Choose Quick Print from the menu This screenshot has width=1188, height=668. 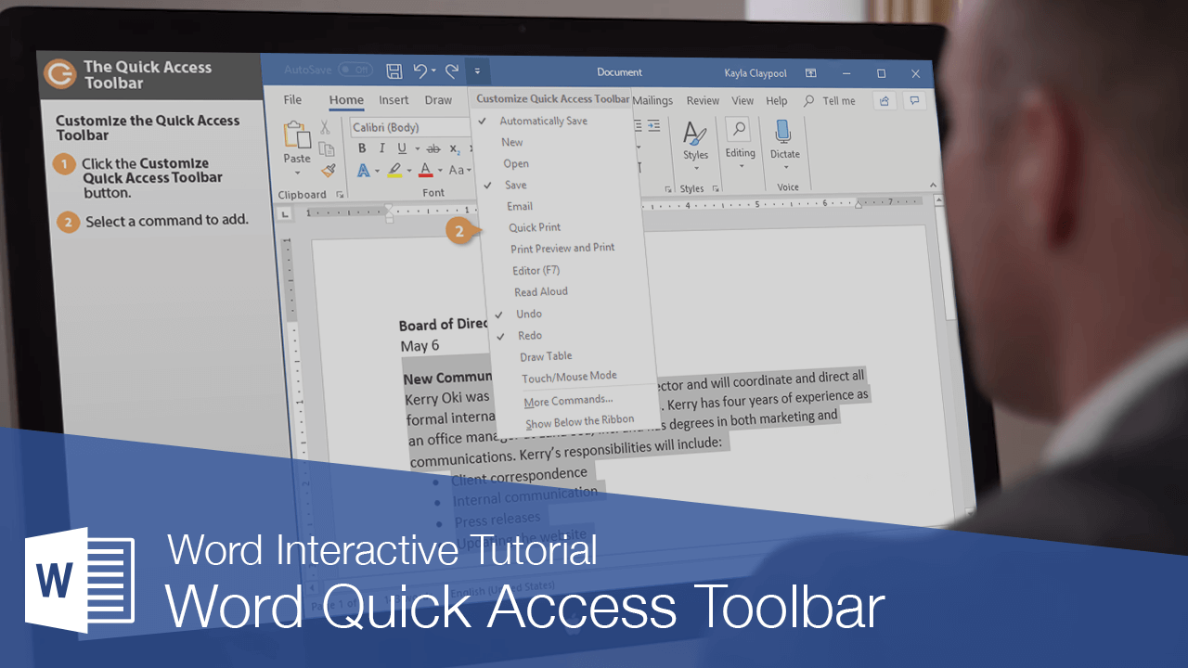[534, 226]
